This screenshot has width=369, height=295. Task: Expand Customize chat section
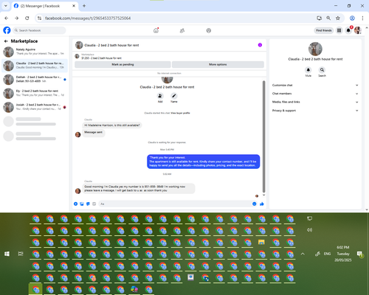coord(315,85)
